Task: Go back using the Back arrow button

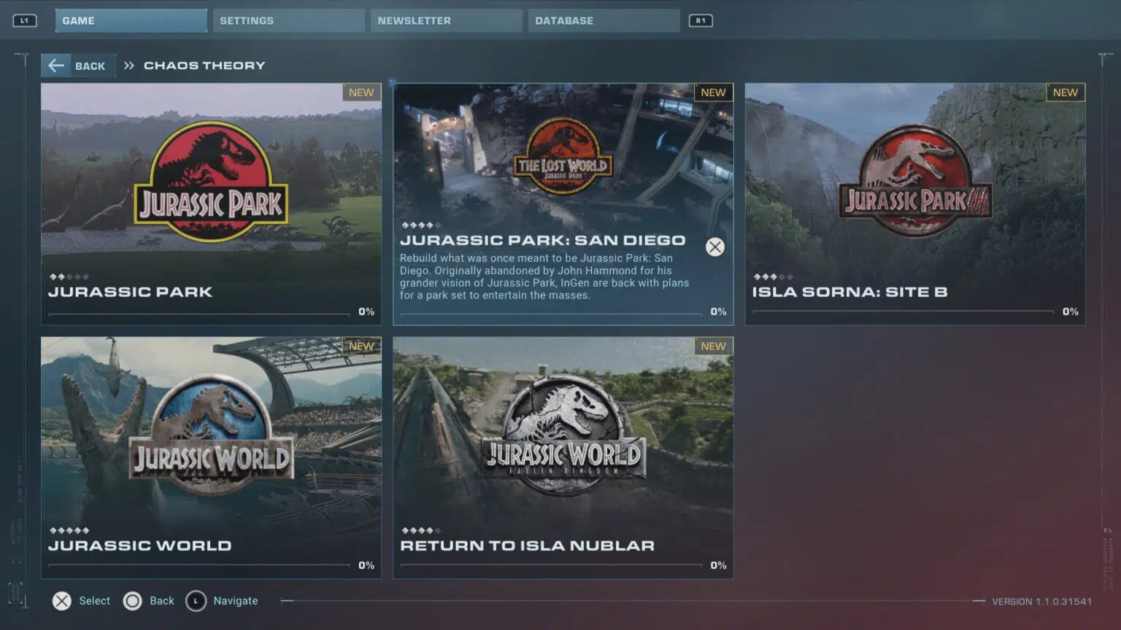Action: 78,66
